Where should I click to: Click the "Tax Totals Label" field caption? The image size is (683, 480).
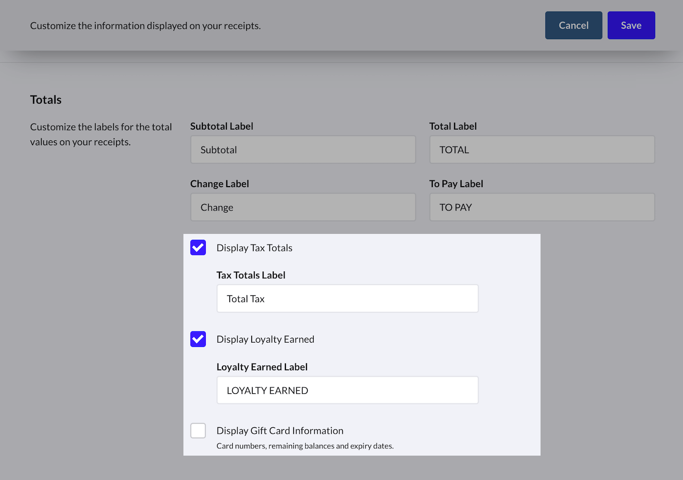[x=251, y=275]
